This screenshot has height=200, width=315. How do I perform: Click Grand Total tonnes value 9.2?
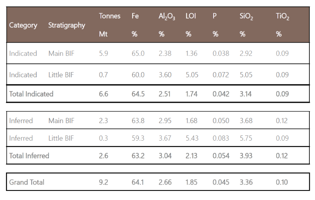[x=103, y=182]
